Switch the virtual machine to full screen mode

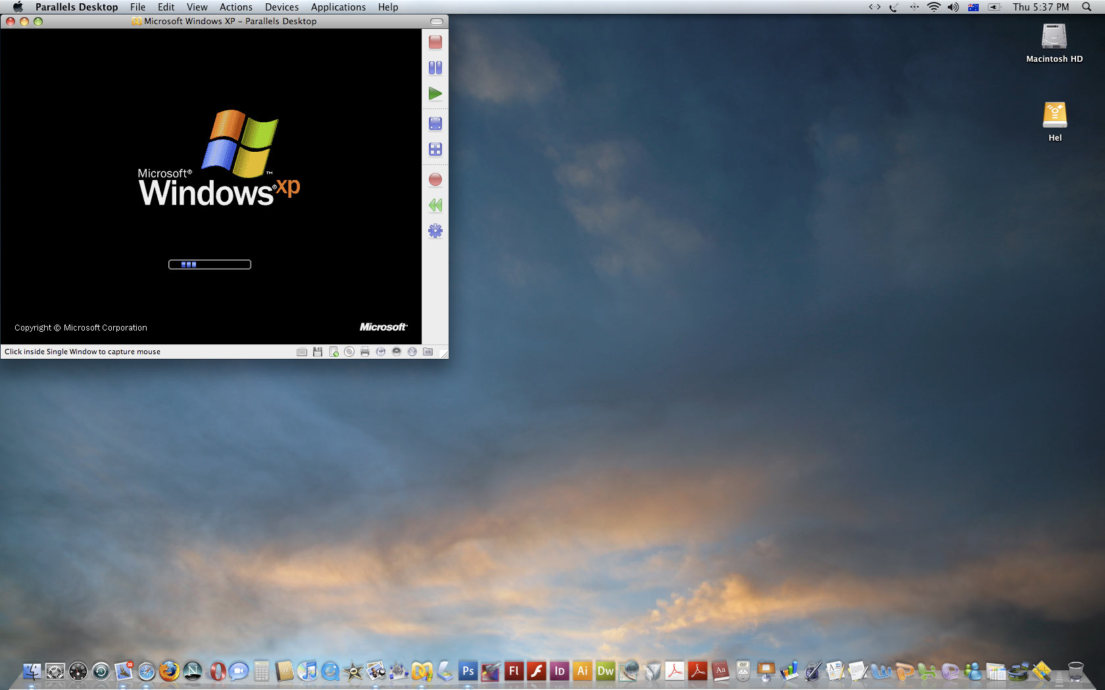tap(435, 124)
